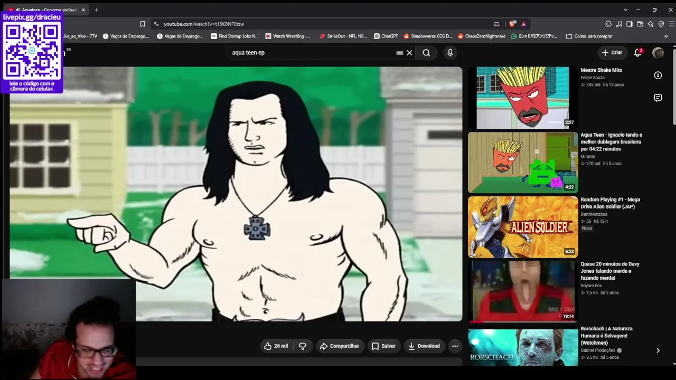
Task: Click the info icon beside recommendations
Action: click(658, 75)
